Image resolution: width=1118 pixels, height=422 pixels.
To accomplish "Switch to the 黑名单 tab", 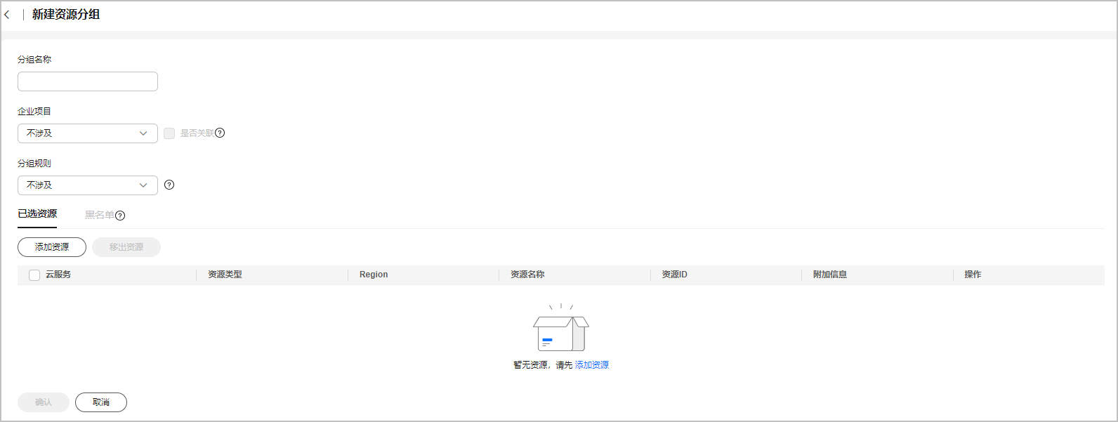I will pyautogui.click(x=100, y=215).
